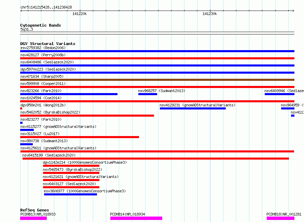The width and height of the screenshot is (304, 222).
Task: Click the chr5:141215428..141236428 region label
Action: pos(46,8)
